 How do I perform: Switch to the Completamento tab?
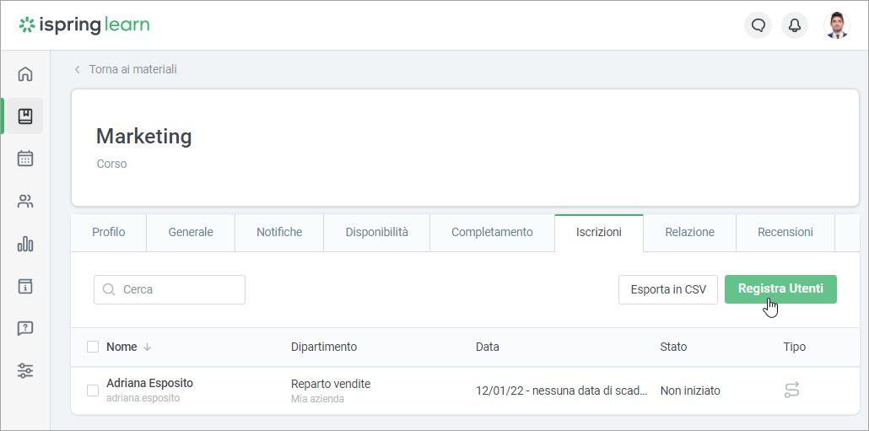(x=492, y=232)
